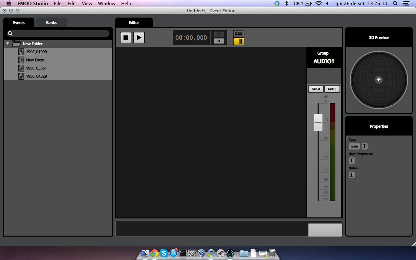Open Finder from the Dock

(145, 253)
